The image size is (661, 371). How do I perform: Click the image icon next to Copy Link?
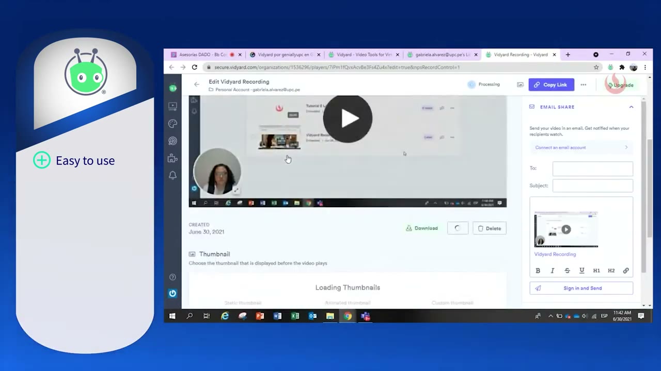coord(520,85)
